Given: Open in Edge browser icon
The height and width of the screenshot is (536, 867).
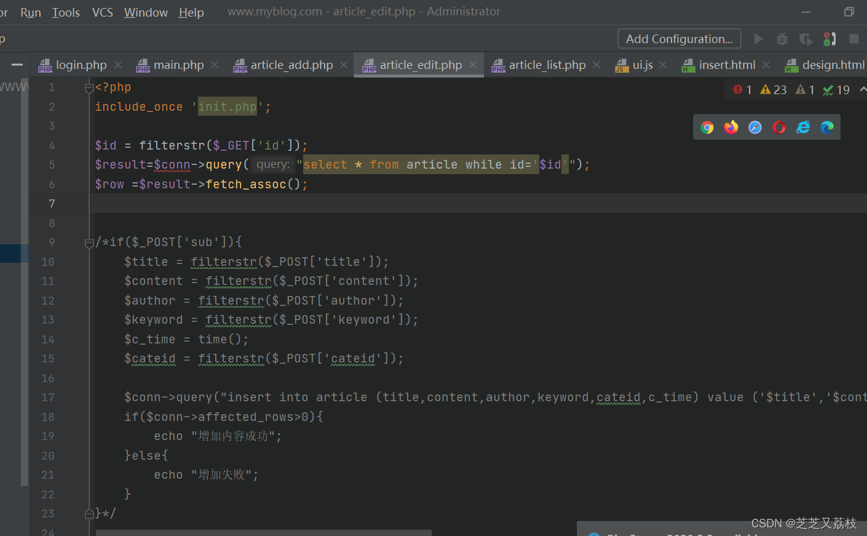Looking at the screenshot, I should (827, 127).
